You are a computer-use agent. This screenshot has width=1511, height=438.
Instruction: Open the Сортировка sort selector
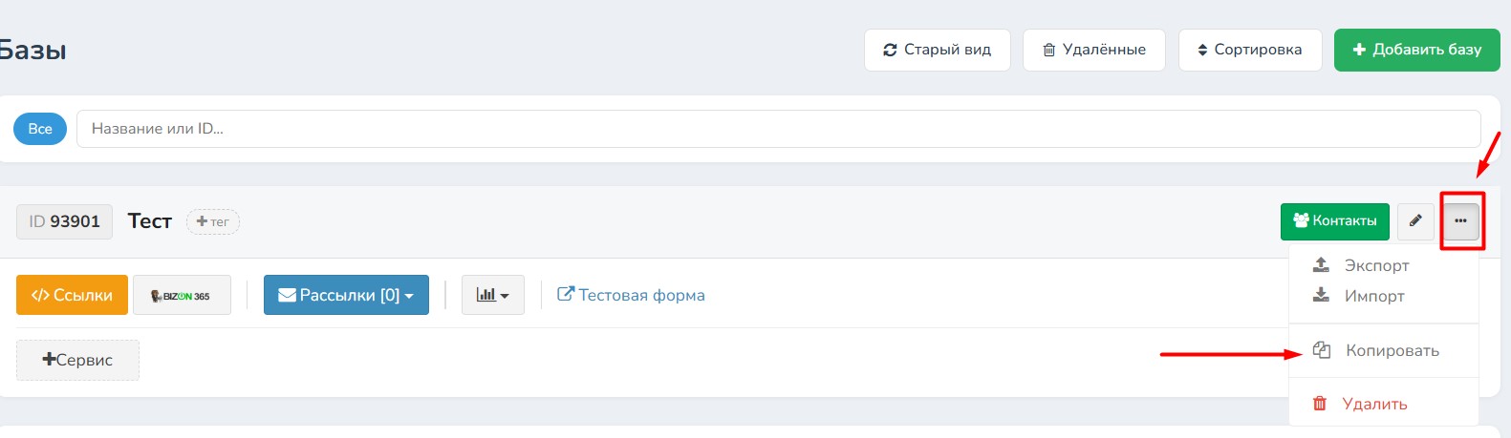pyautogui.click(x=1249, y=50)
